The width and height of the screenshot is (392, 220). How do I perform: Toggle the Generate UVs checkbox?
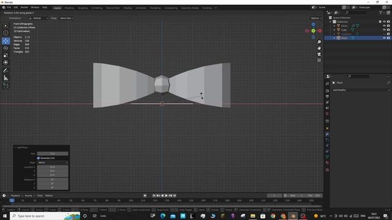coord(39,158)
